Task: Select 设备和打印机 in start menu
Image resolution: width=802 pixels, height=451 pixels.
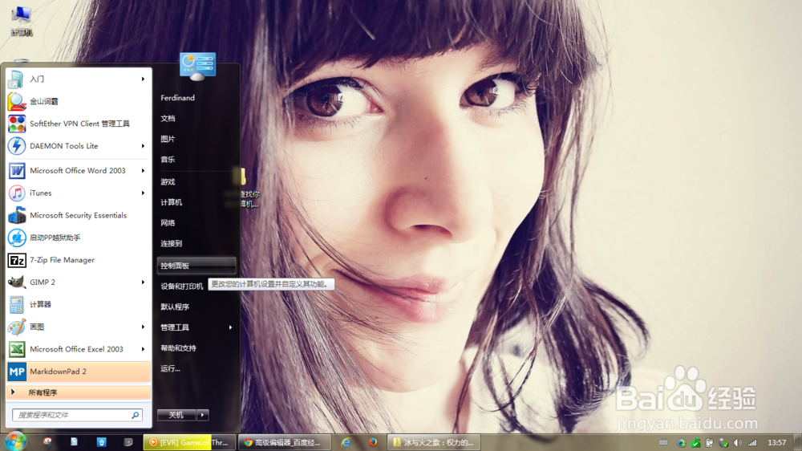Action: [x=181, y=286]
